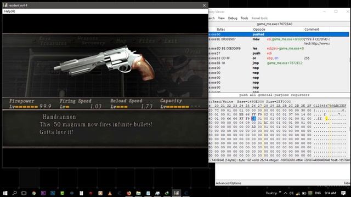
Task: Click the highlighted blue byte in hex dump
Action: 253,119
